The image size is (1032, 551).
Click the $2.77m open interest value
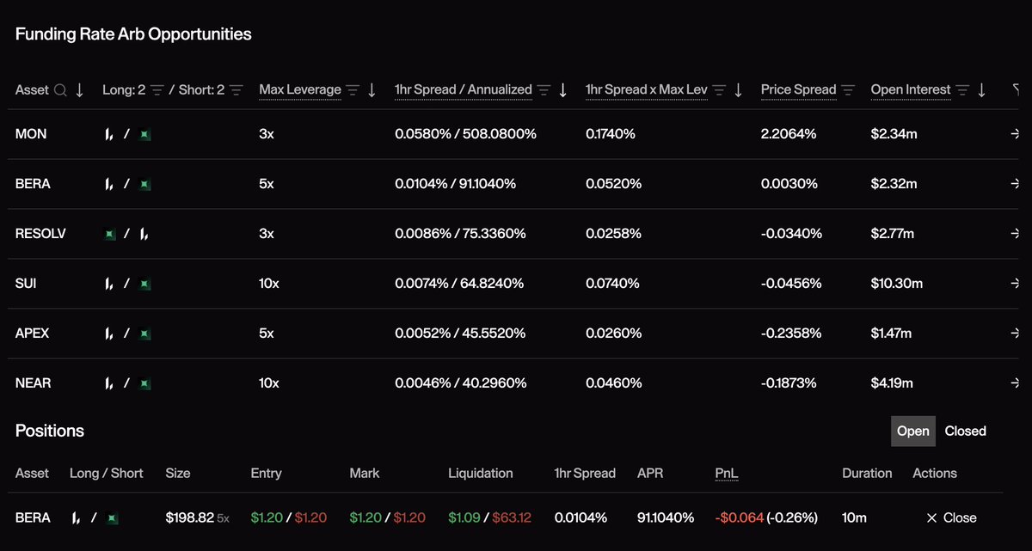click(894, 234)
